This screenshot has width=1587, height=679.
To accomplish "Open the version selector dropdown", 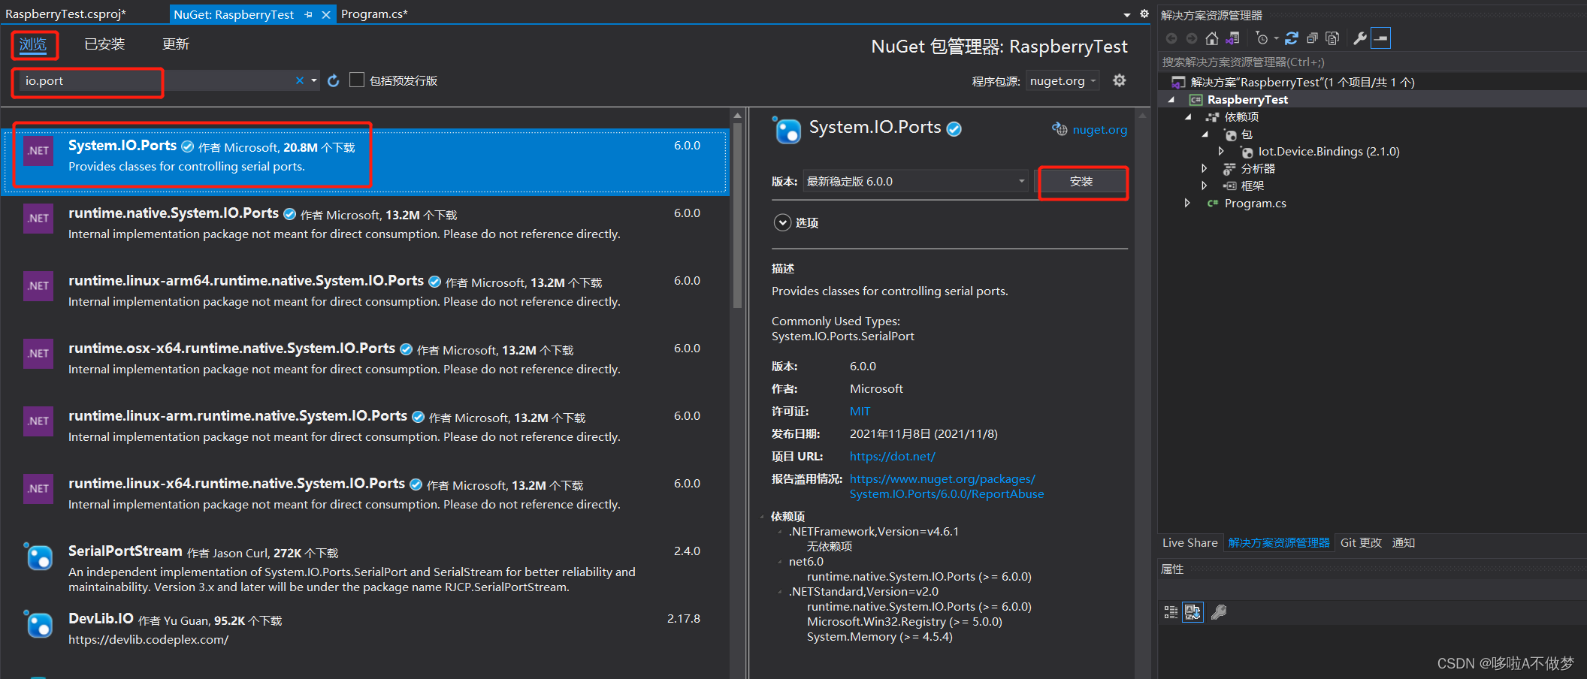I will click(916, 181).
